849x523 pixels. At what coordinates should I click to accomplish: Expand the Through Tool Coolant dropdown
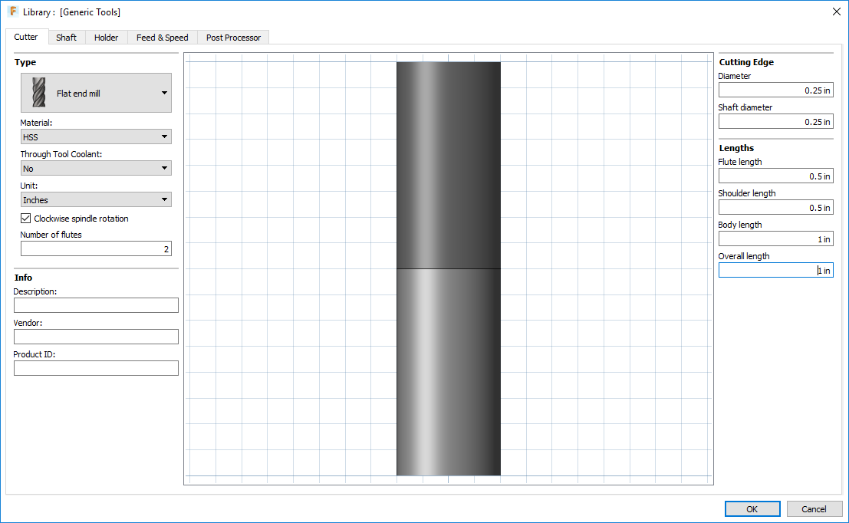point(96,169)
